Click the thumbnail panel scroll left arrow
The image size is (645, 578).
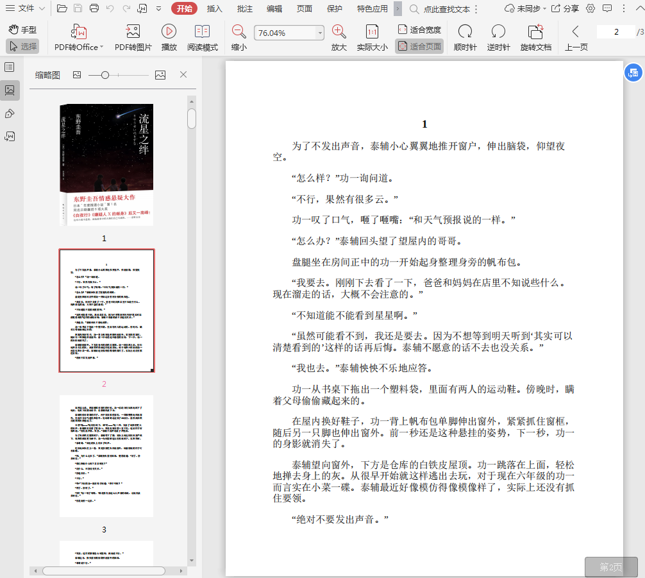click(35, 571)
